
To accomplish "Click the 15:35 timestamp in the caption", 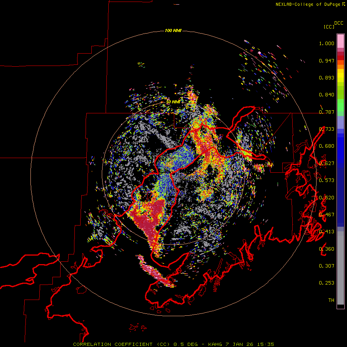I will pyautogui.click(x=266, y=344).
